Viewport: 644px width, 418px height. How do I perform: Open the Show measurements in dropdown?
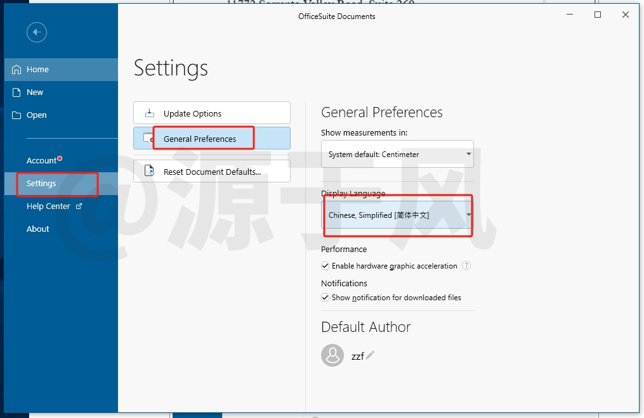click(x=397, y=154)
